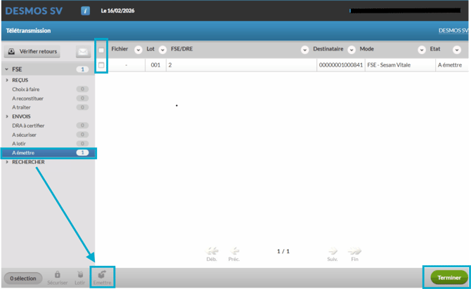Expand the RECHERCHER section

[28, 162]
